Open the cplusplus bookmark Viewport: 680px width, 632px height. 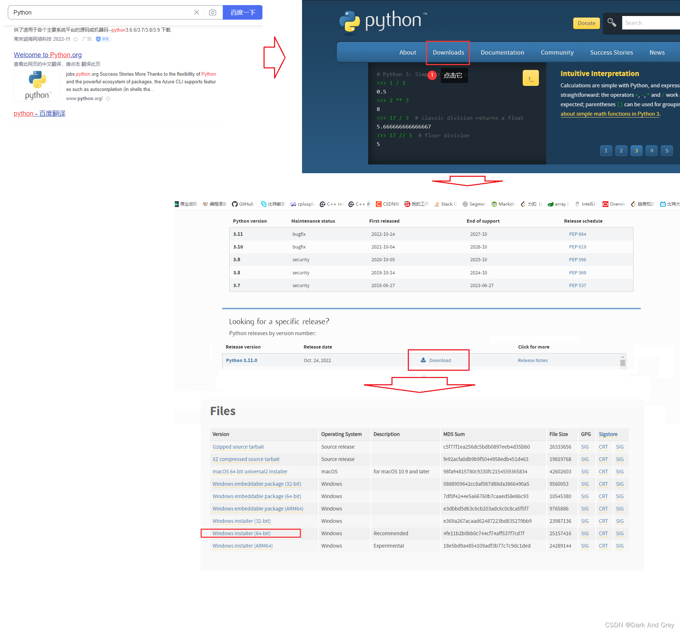click(302, 204)
